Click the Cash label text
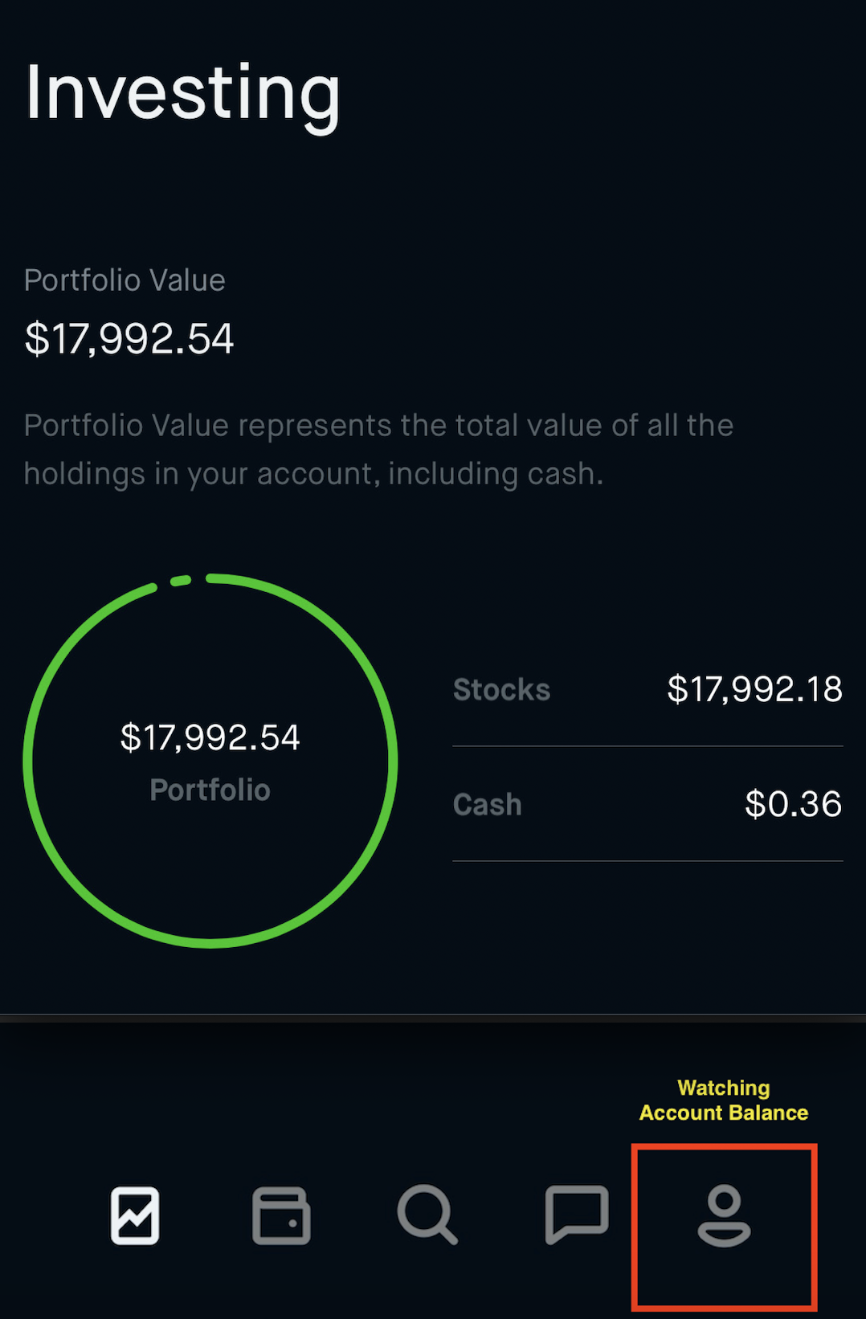This screenshot has width=866, height=1319. click(488, 804)
